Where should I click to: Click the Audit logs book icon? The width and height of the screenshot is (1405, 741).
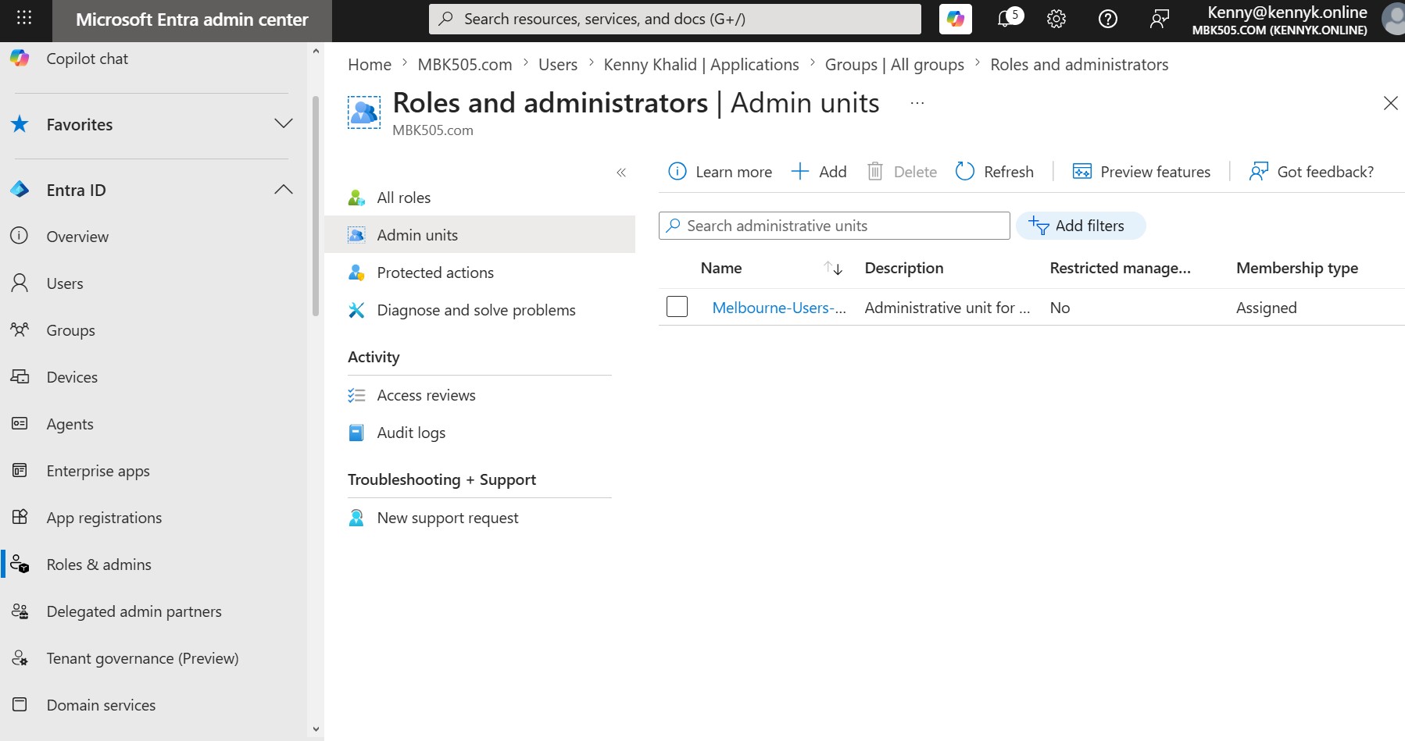pyautogui.click(x=356, y=433)
